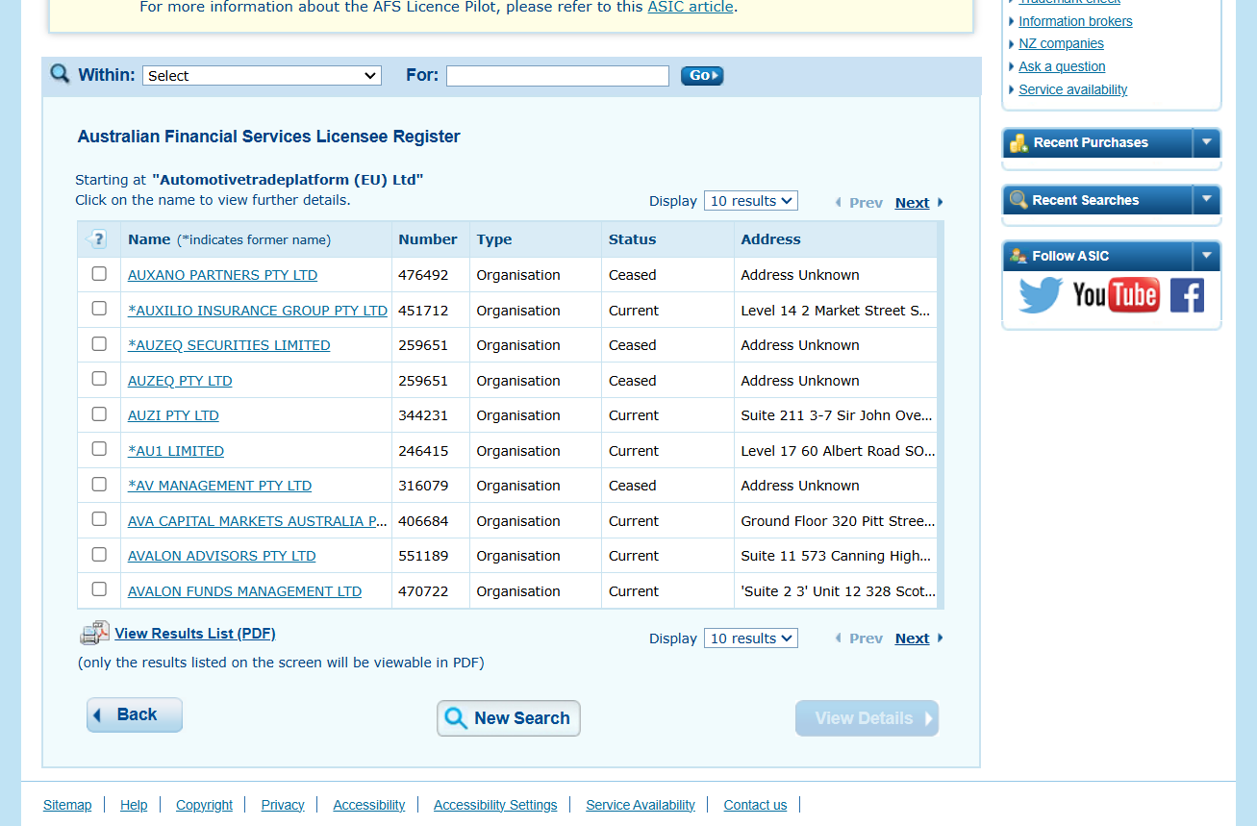The width and height of the screenshot is (1257, 826).
Task: Click the top Prev link
Action: click(866, 203)
